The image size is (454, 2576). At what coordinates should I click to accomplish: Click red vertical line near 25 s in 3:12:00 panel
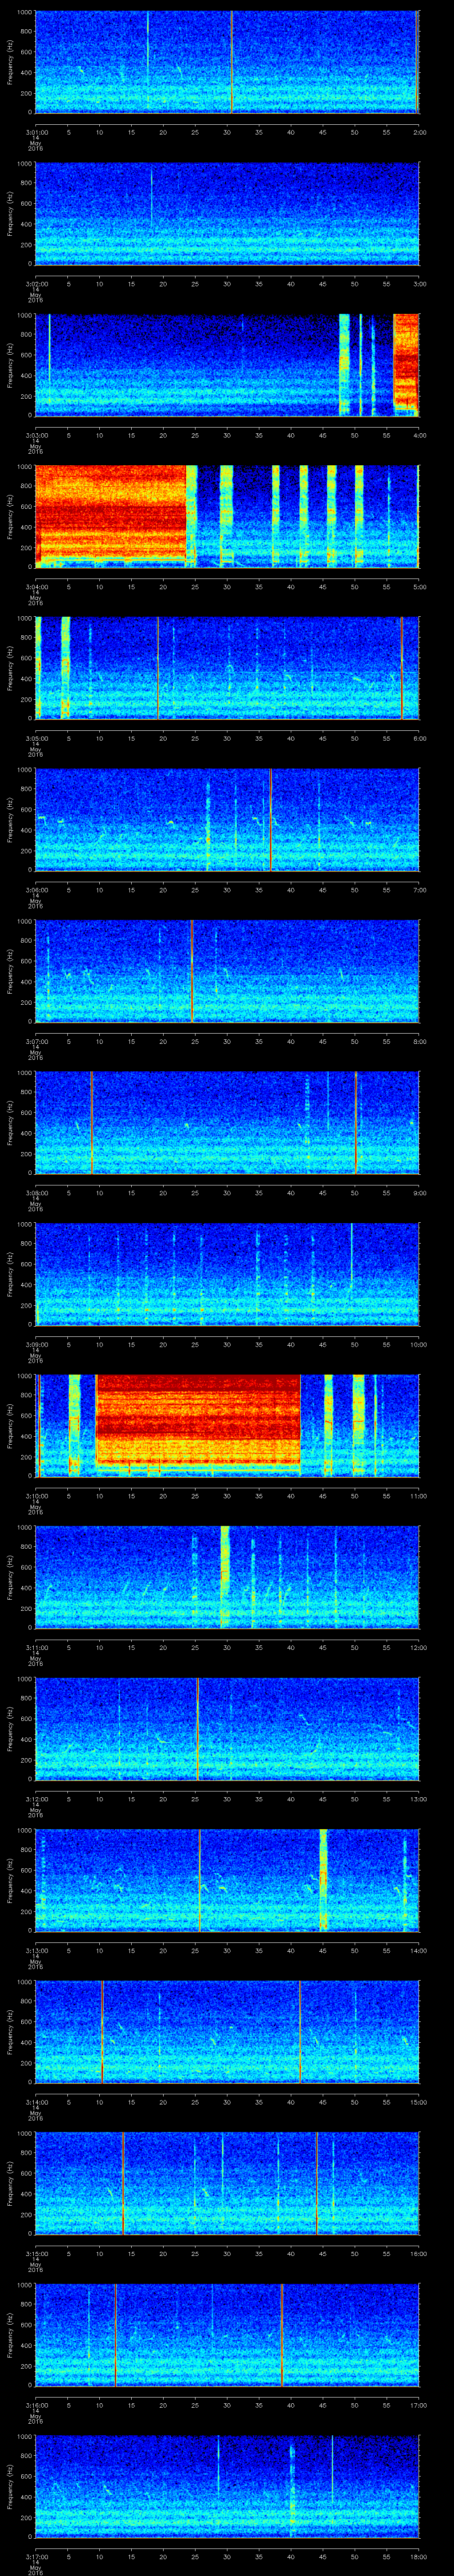[198, 1729]
